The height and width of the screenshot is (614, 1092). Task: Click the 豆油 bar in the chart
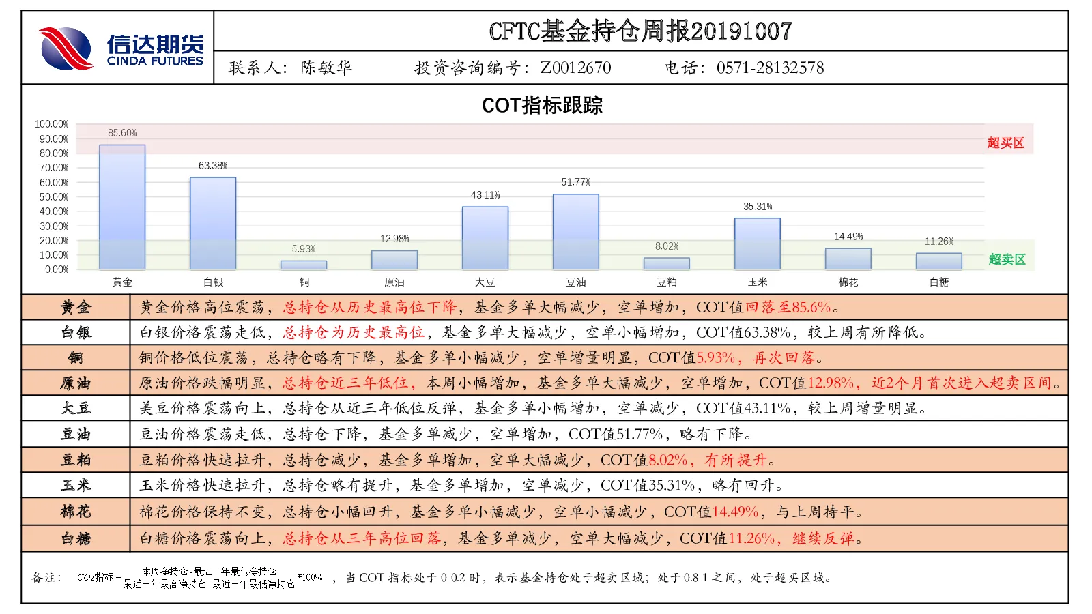coord(576,232)
